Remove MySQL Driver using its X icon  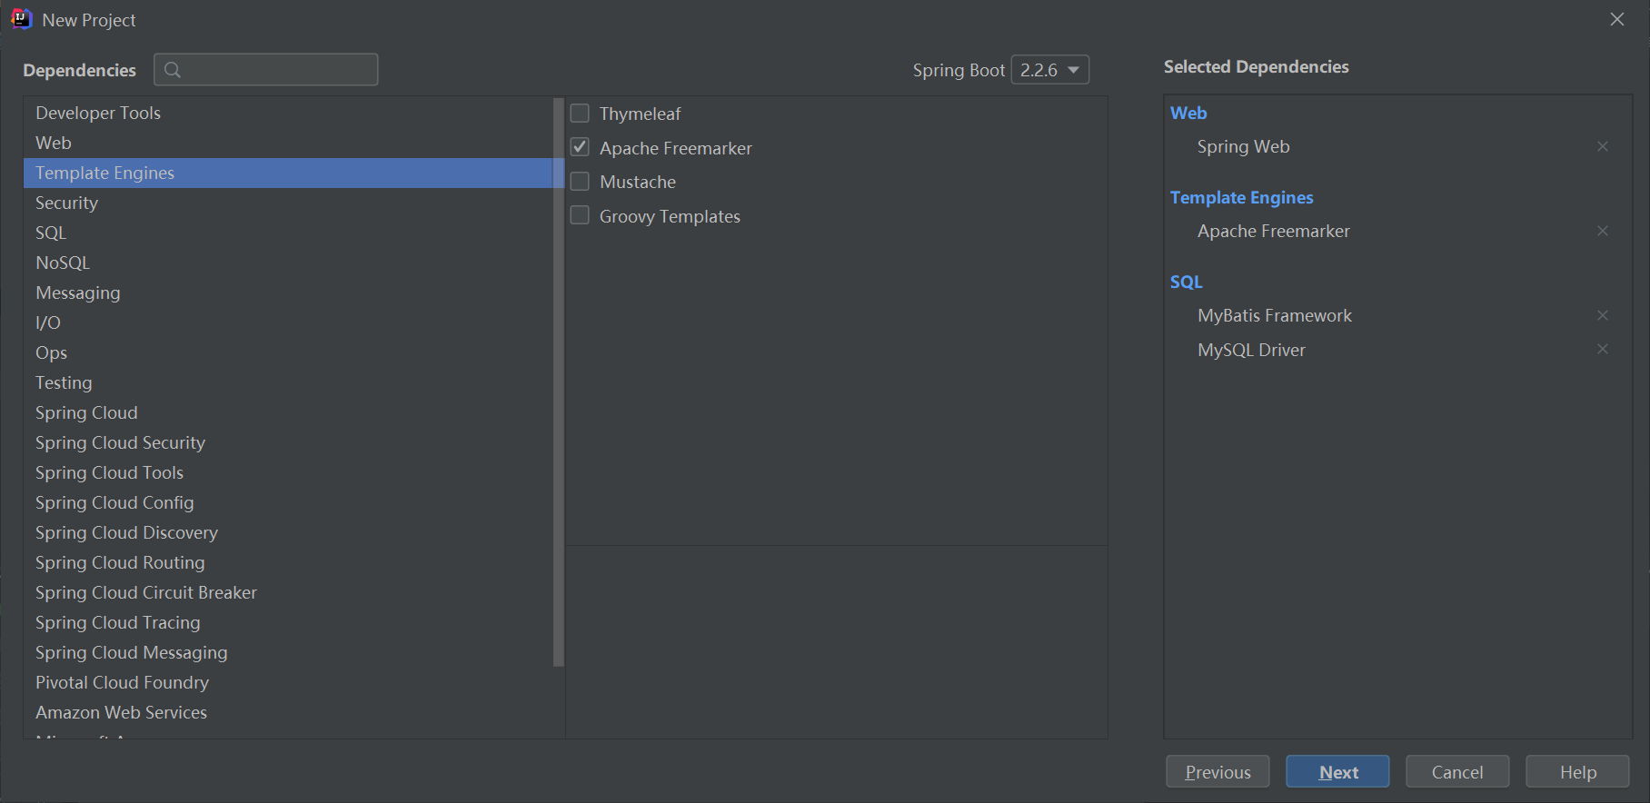(x=1603, y=349)
